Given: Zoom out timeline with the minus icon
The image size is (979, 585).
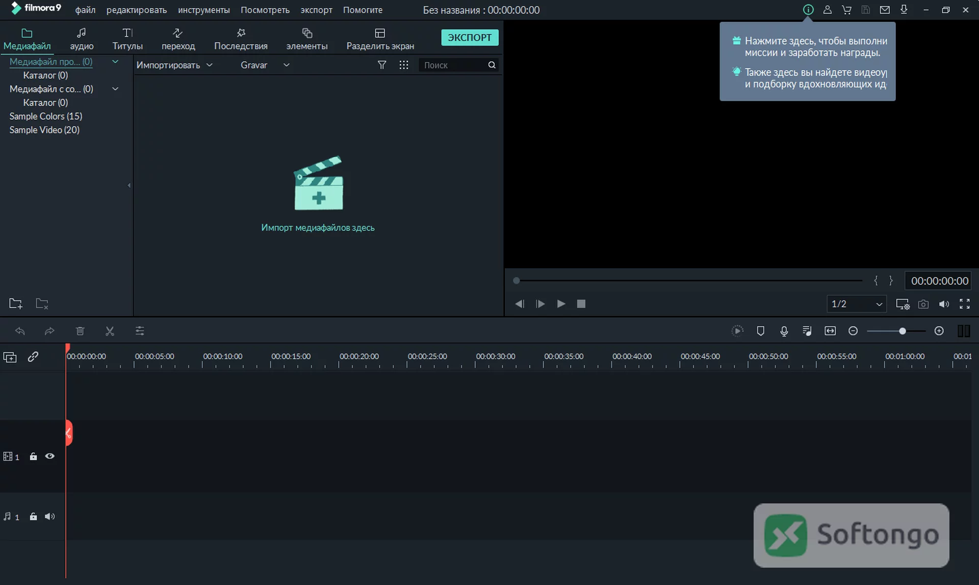Looking at the screenshot, I should pyautogui.click(x=853, y=331).
